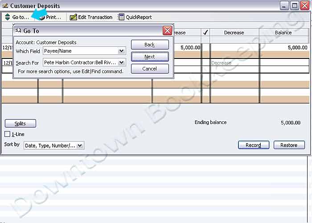312x223 pixels.
Task: Cancel the Go To dialog
Action: (x=150, y=69)
